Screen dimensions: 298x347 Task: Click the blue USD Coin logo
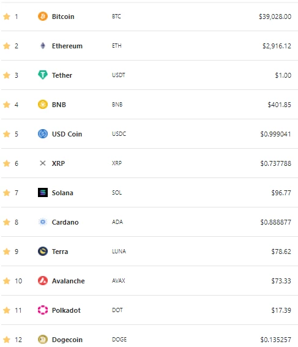pyautogui.click(x=43, y=134)
